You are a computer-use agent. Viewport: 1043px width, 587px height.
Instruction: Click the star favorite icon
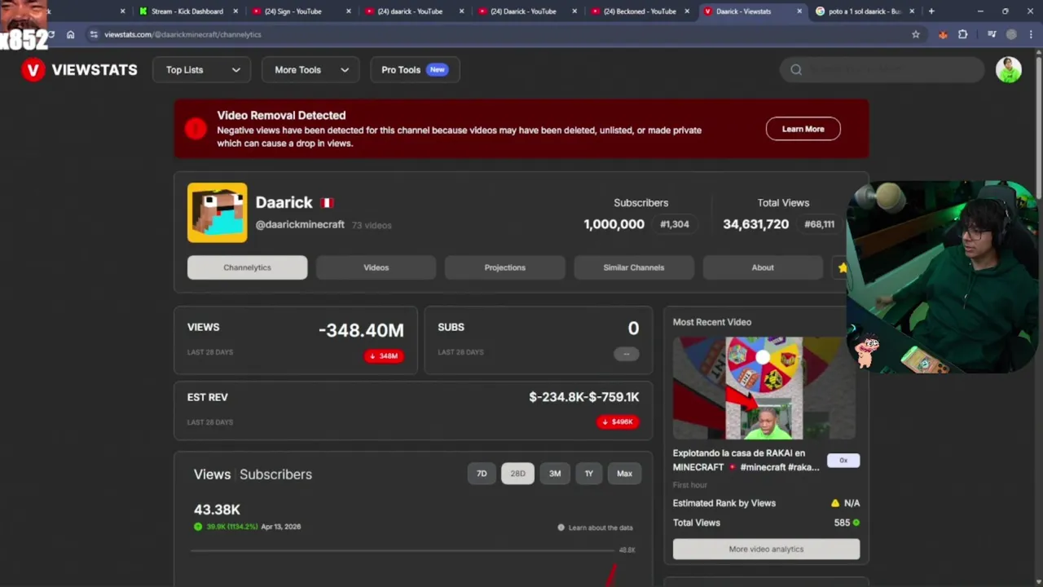pos(842,267)
